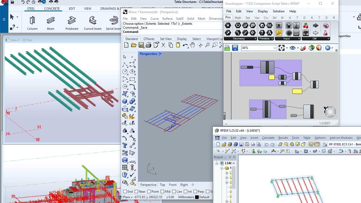Switch to Rhino's CPlanes toolbar tab
This screenshot has width=361, height=203.
pos(149,39)
